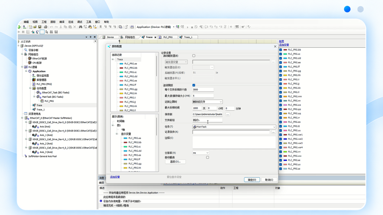Select 微分监视器 node in project tree

point(43,76)
